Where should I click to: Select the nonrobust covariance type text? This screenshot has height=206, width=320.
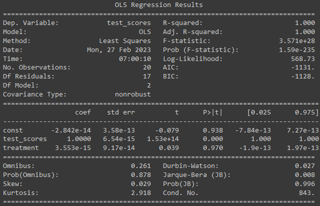129,94
